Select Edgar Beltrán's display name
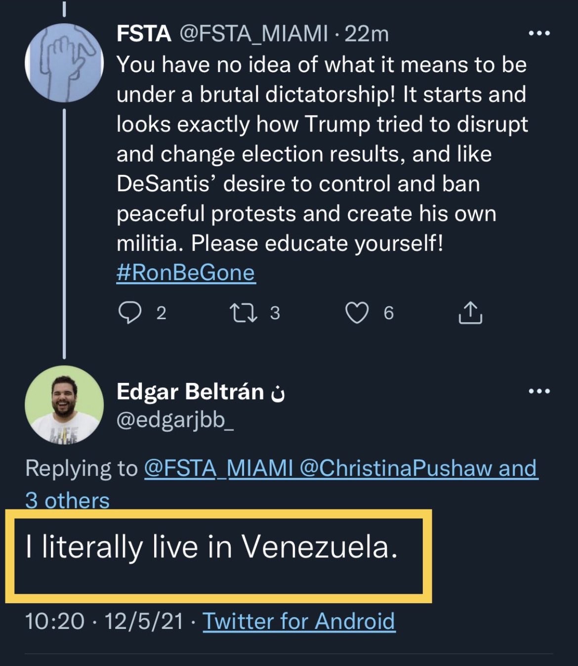Screen dimensions: 578x666 pyautogui.click(x=190, y=391)
